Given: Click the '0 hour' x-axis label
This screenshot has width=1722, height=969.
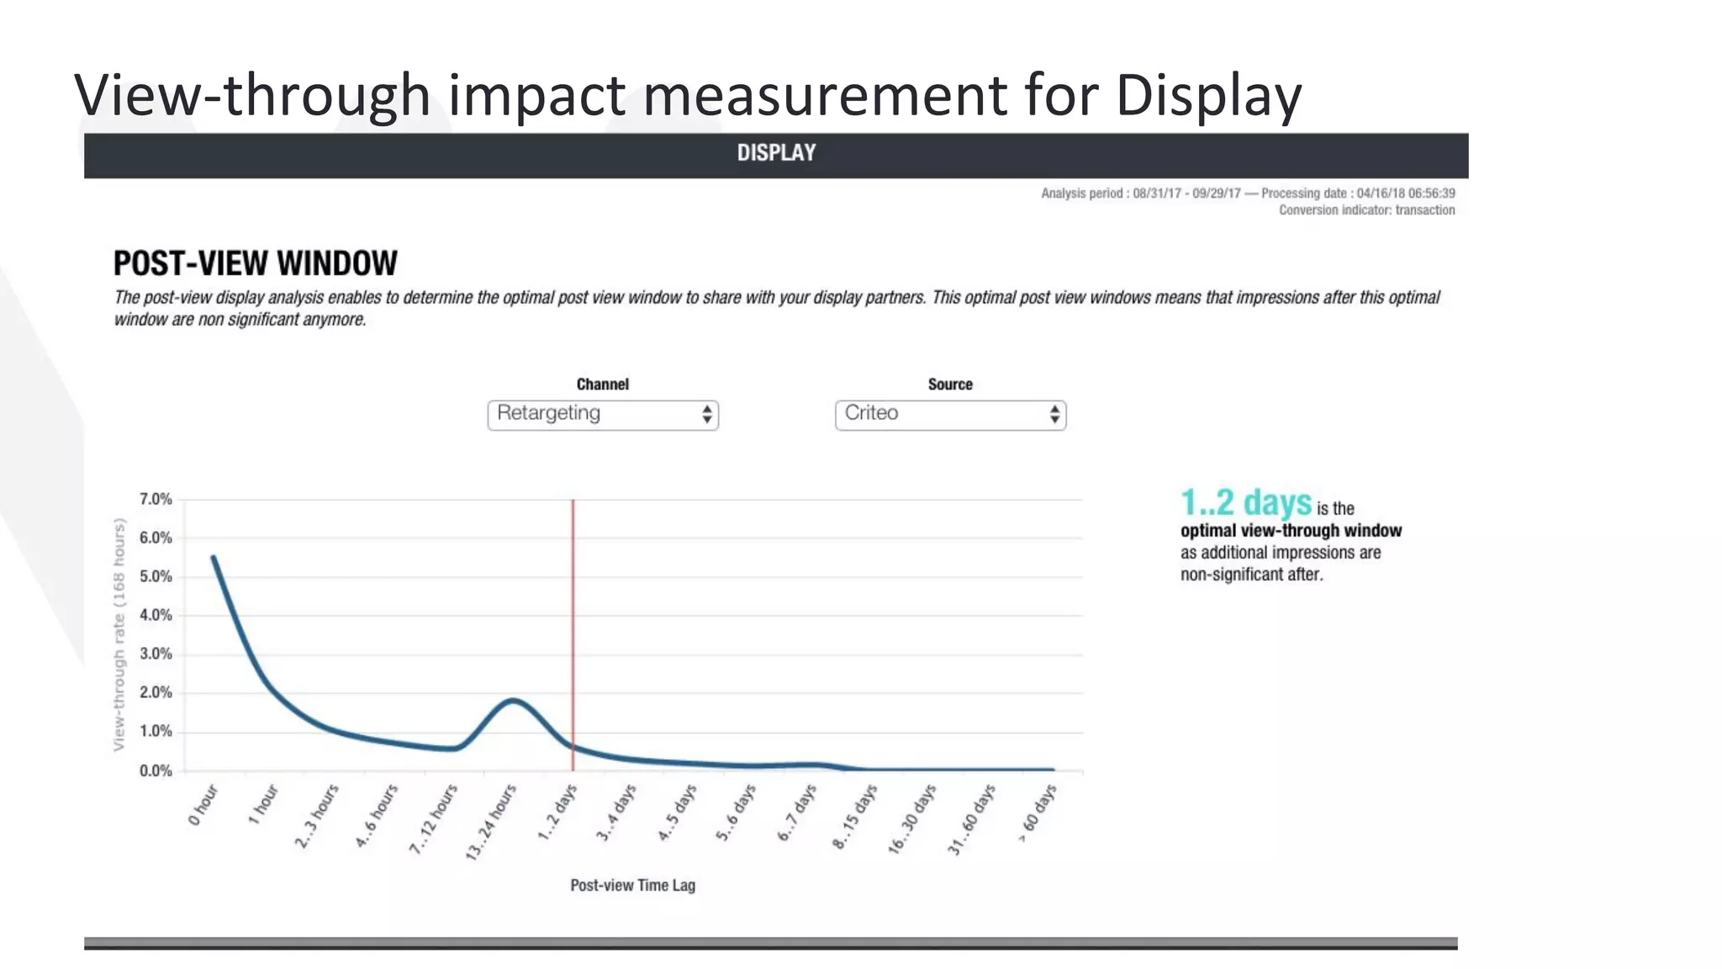Looking at the screenshot, I should [x=203, y=805].
